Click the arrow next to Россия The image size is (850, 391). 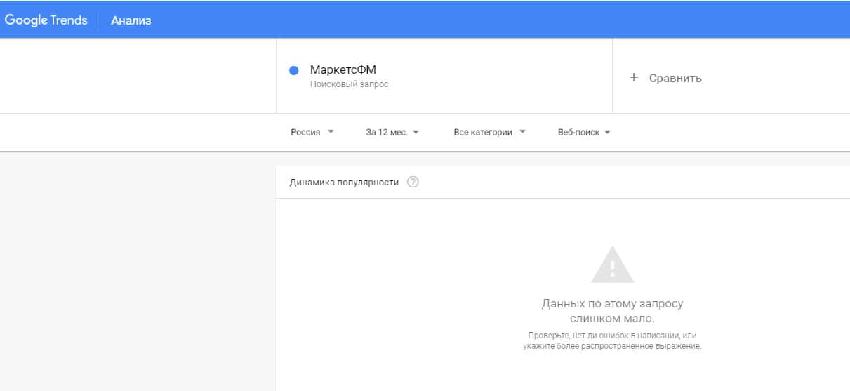[331, 131]
